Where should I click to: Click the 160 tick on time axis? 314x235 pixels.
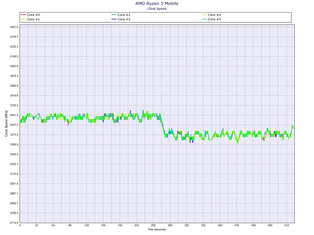[x=103, y=225]
